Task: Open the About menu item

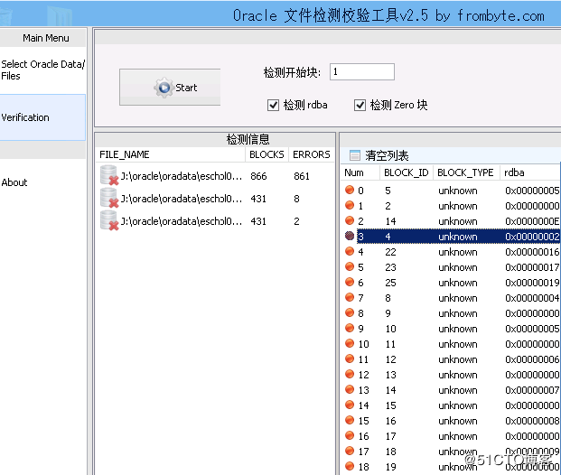Action: point(14,182)
